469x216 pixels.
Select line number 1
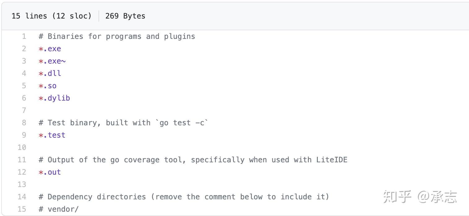[x=24, y=36]
